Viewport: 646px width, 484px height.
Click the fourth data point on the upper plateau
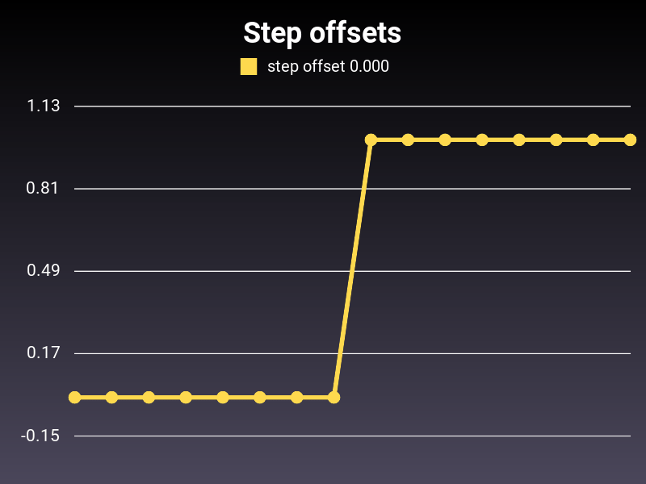[482, 140]
